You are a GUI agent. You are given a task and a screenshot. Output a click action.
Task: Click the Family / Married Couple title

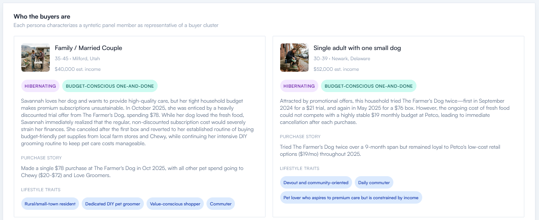88,48
